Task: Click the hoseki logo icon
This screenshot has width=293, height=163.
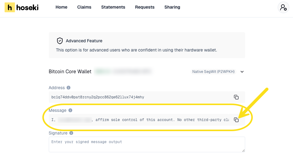Action: click(x=10, y=7)
